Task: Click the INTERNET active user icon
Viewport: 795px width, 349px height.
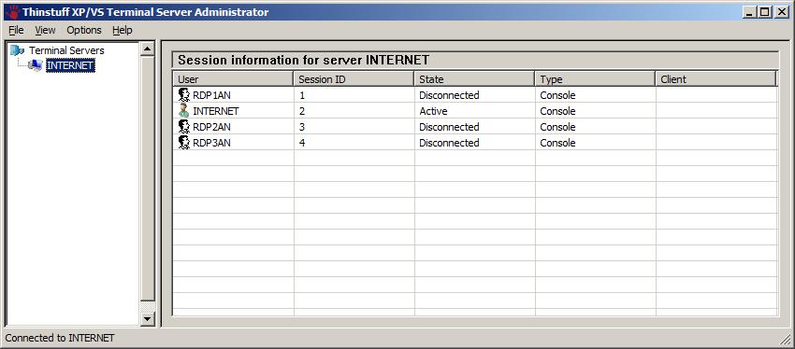Action: pyautogui.click(x=184, y=111)
